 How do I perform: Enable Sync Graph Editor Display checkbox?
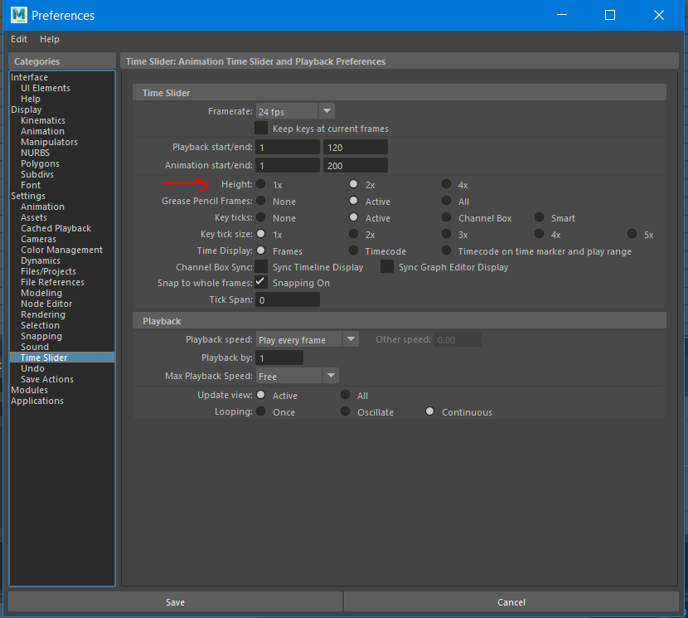387,267
